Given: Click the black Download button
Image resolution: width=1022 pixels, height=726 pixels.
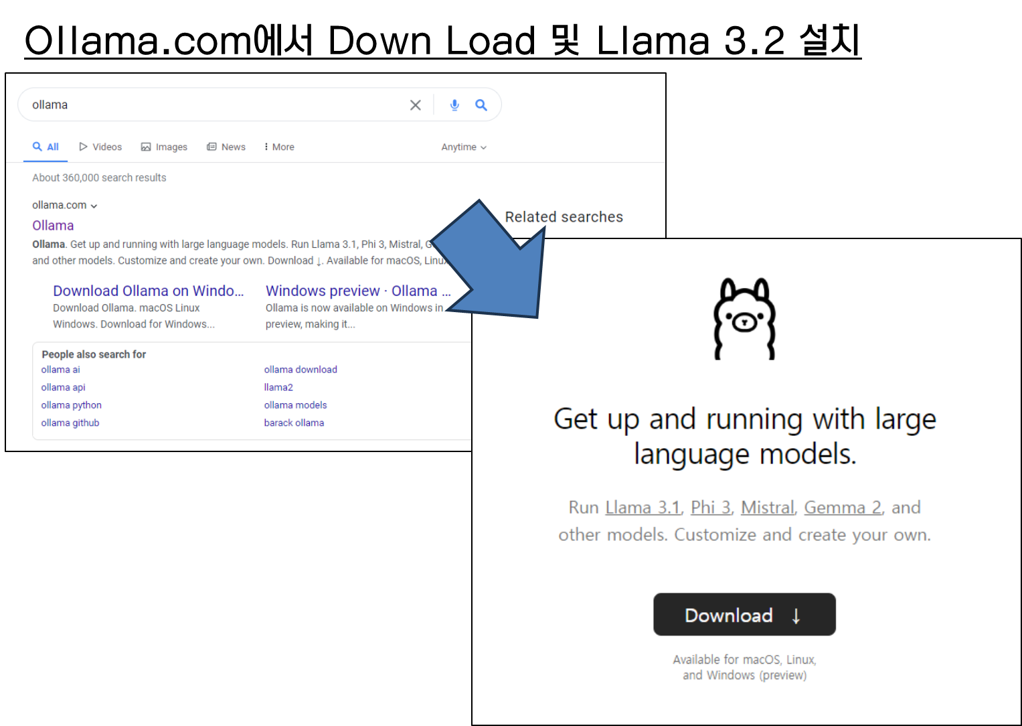Looking at the screenshot, I should pyautogui.click(x=744, y=614).
